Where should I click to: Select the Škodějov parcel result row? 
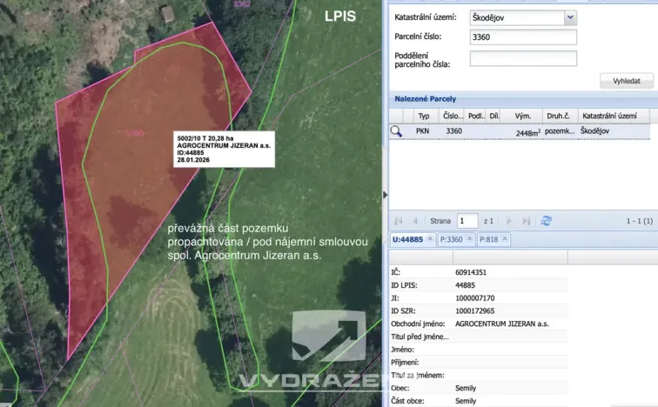click(520, 131)
